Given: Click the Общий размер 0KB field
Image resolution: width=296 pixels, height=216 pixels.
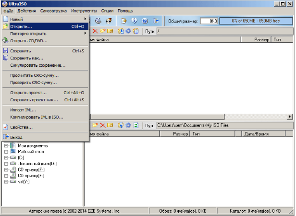Looking at the screenshot, I should coord(209,21).
